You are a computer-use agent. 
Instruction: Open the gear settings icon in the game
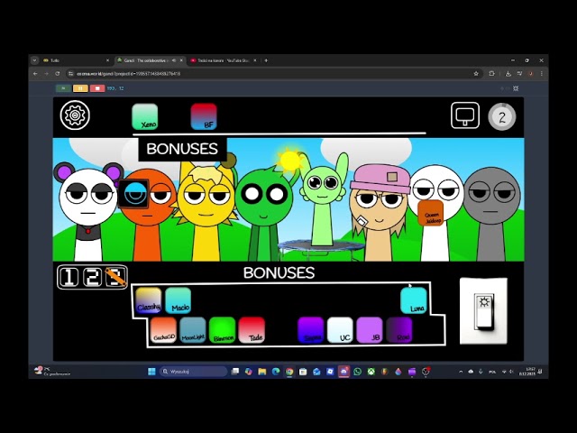75,115
